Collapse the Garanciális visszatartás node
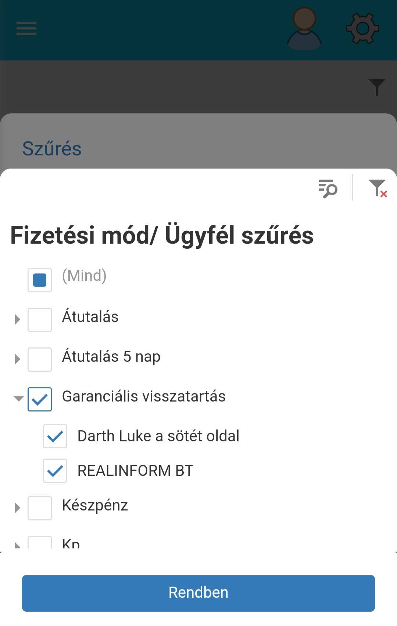The image size is (397, 626). coord(18,398)
